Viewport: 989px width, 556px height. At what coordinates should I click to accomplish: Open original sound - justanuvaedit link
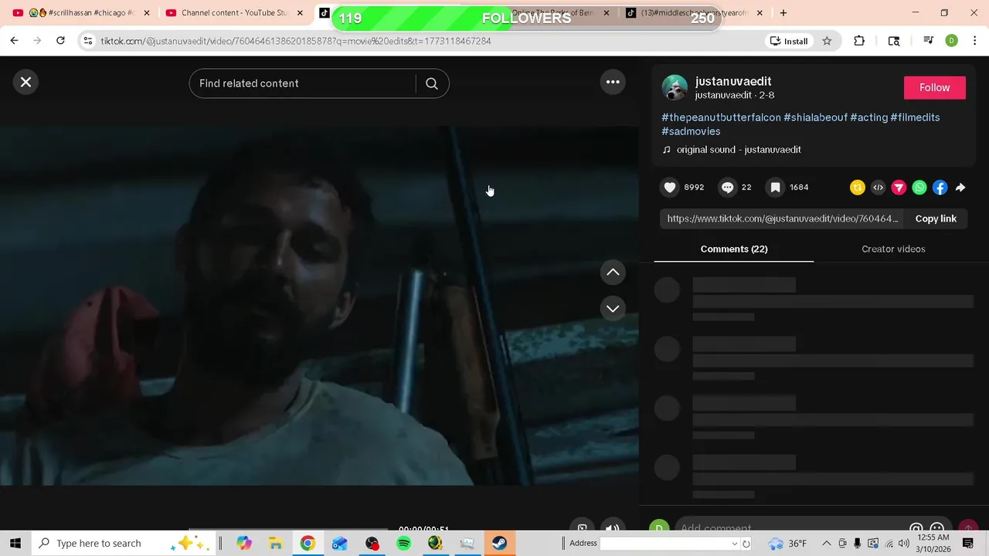tap(739, 150)
